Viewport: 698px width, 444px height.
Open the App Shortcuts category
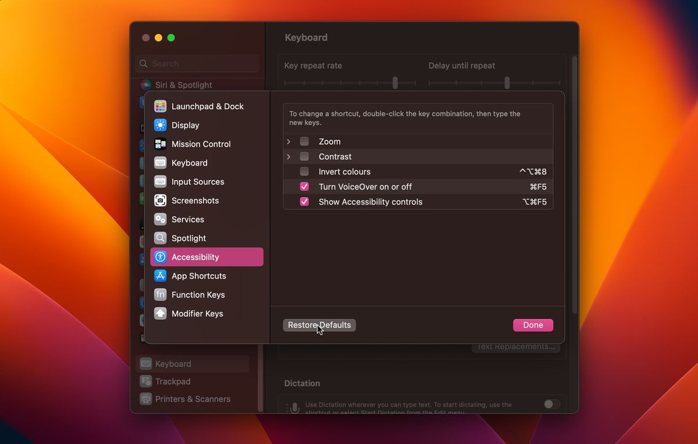198,275
